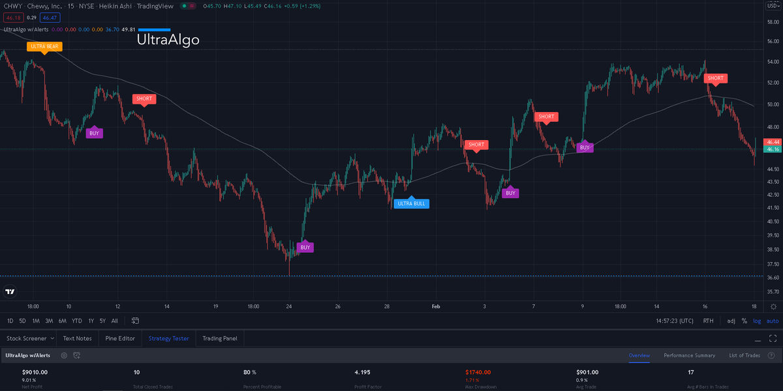
Task: Set chart range to 1D
Action: [x=10, y=321]
